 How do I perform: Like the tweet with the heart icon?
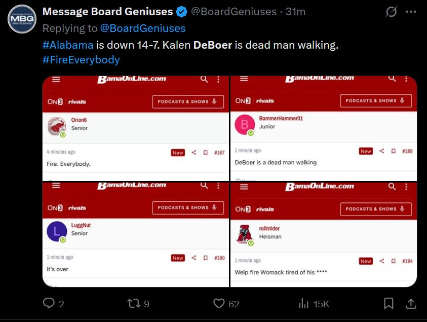click(219, 303)
